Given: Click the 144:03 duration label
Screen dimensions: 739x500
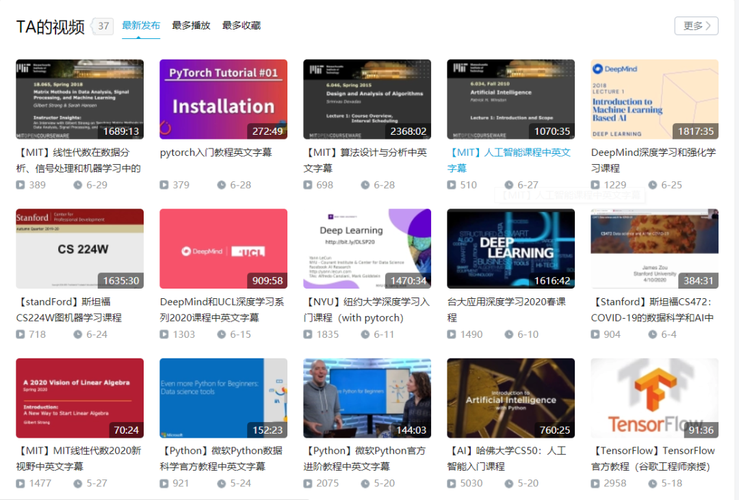Looking at the screenshot, I should 411,430.
